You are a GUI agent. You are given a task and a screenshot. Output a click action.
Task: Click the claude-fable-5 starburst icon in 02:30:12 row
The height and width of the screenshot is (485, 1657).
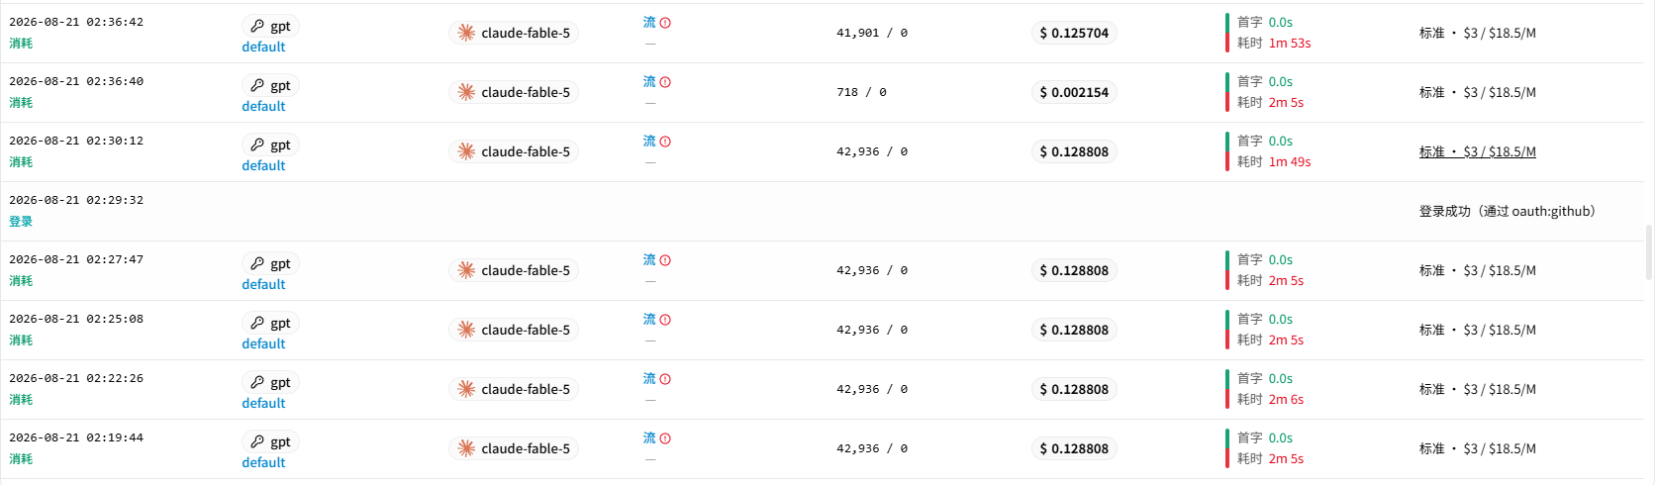click(466, 151)
